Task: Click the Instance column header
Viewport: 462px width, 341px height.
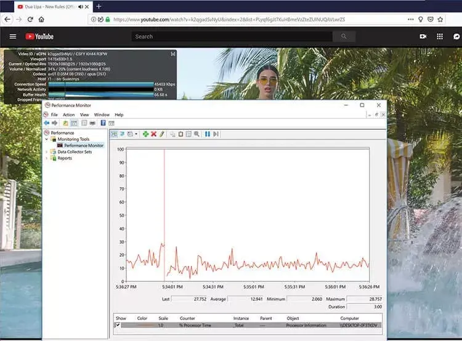Action: pos(241,318)
